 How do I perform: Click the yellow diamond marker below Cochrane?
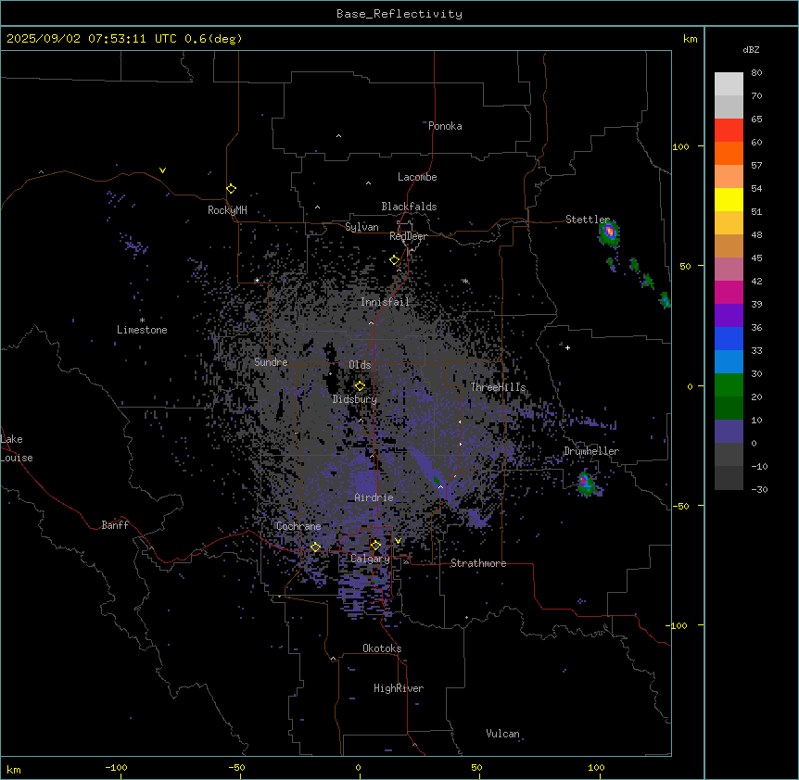(315, 547)
